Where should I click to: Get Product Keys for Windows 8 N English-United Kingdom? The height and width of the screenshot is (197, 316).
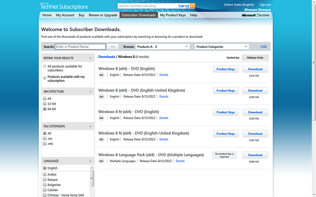point(226,134)
